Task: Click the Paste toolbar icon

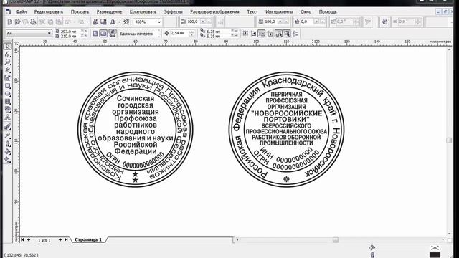Action: (59, 22)
